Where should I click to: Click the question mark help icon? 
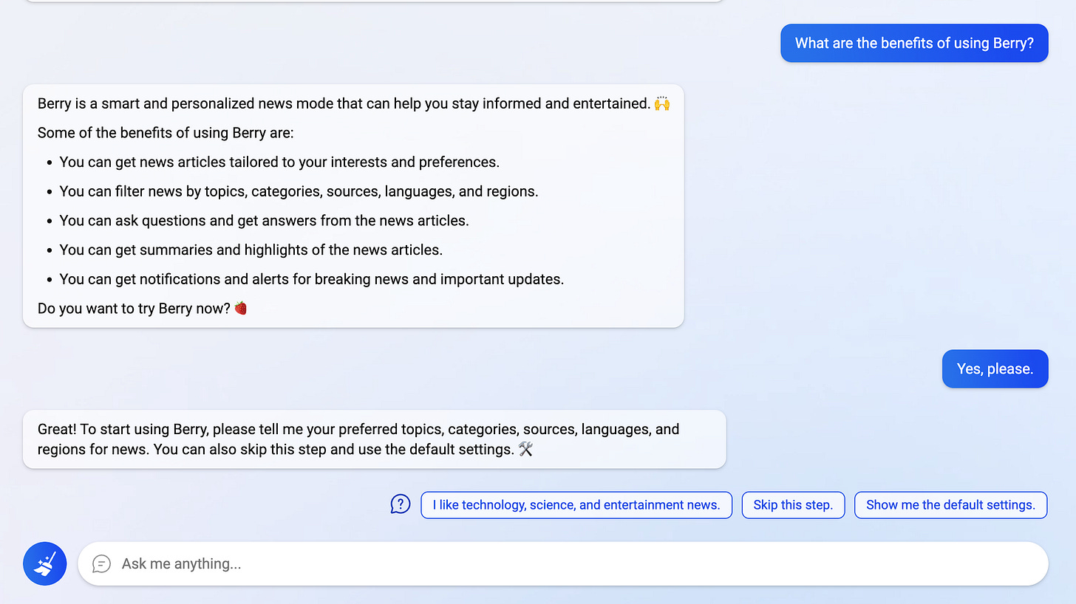[400, 504]
